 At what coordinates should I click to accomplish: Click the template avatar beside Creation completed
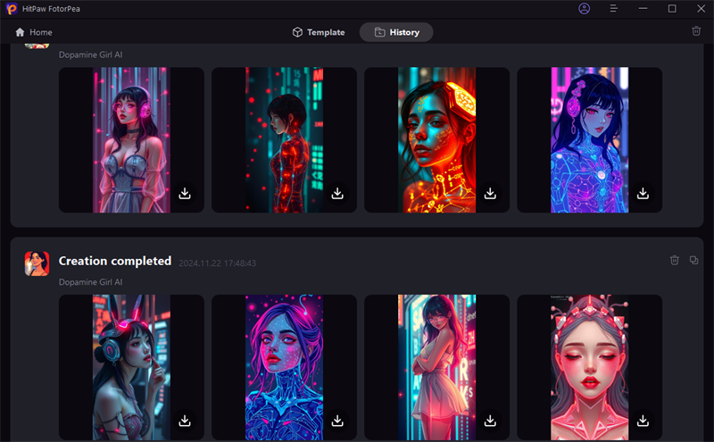click(x=37, y=263)
